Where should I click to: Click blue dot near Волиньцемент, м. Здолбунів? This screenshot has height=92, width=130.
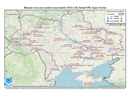pos(34,29)
